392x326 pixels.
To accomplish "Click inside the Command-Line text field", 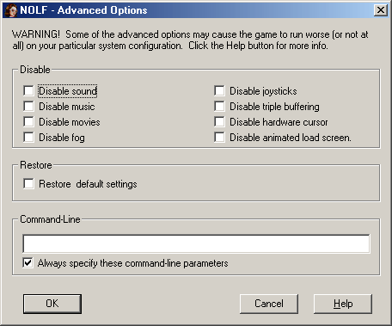I will click(x=196, y=244).
